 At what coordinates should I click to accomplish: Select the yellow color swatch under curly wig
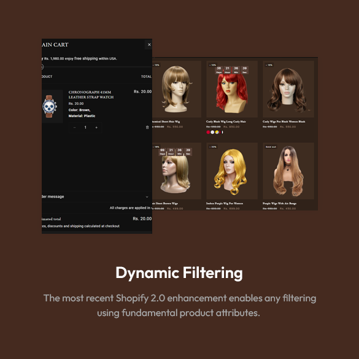pyautogui.click(x=217, y=132)
